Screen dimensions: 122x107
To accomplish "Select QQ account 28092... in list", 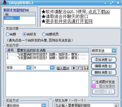I will point(12,18).
